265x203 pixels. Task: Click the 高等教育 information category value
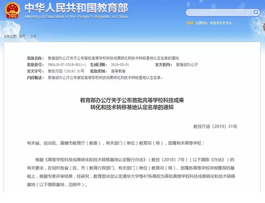(118, 71)
